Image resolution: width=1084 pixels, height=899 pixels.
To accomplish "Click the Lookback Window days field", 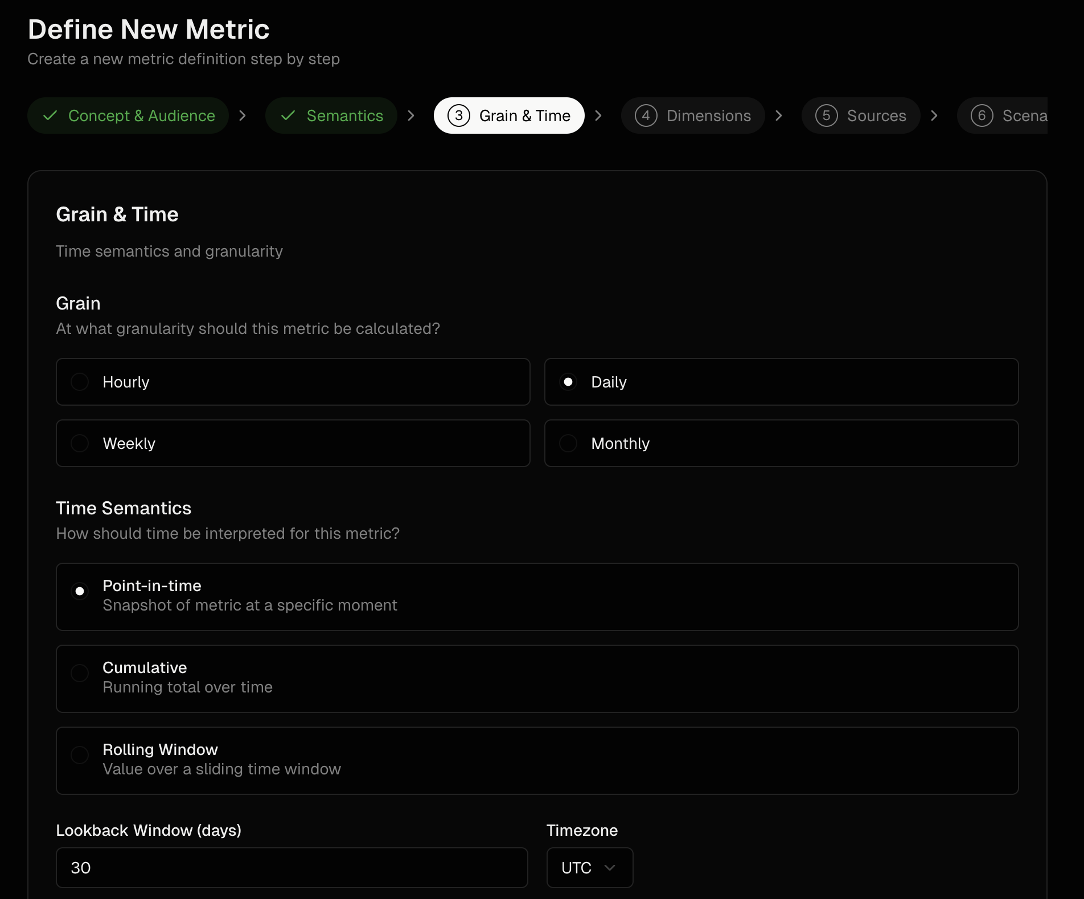I will pos(292,868).
